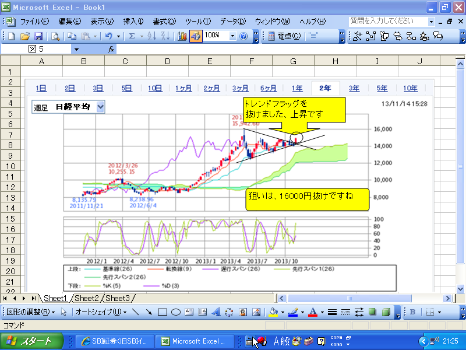Select the Rectangle drawing tool
This screenshot has height=350, width=466.
pyautogui.click(x=163, y=312)
